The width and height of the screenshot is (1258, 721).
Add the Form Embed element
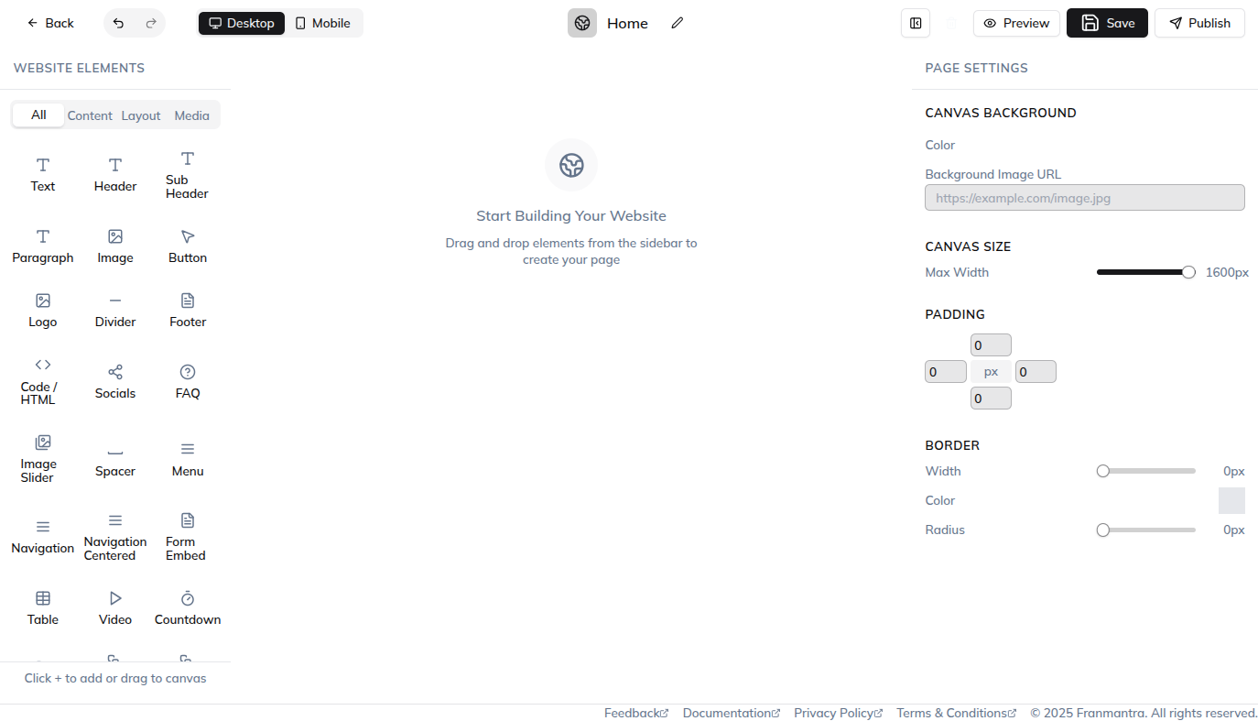click(x=188, y=537)
